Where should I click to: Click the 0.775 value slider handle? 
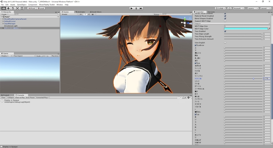point(254,79)
